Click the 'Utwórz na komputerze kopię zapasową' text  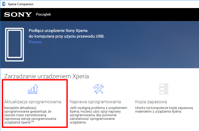coord(164,109)
